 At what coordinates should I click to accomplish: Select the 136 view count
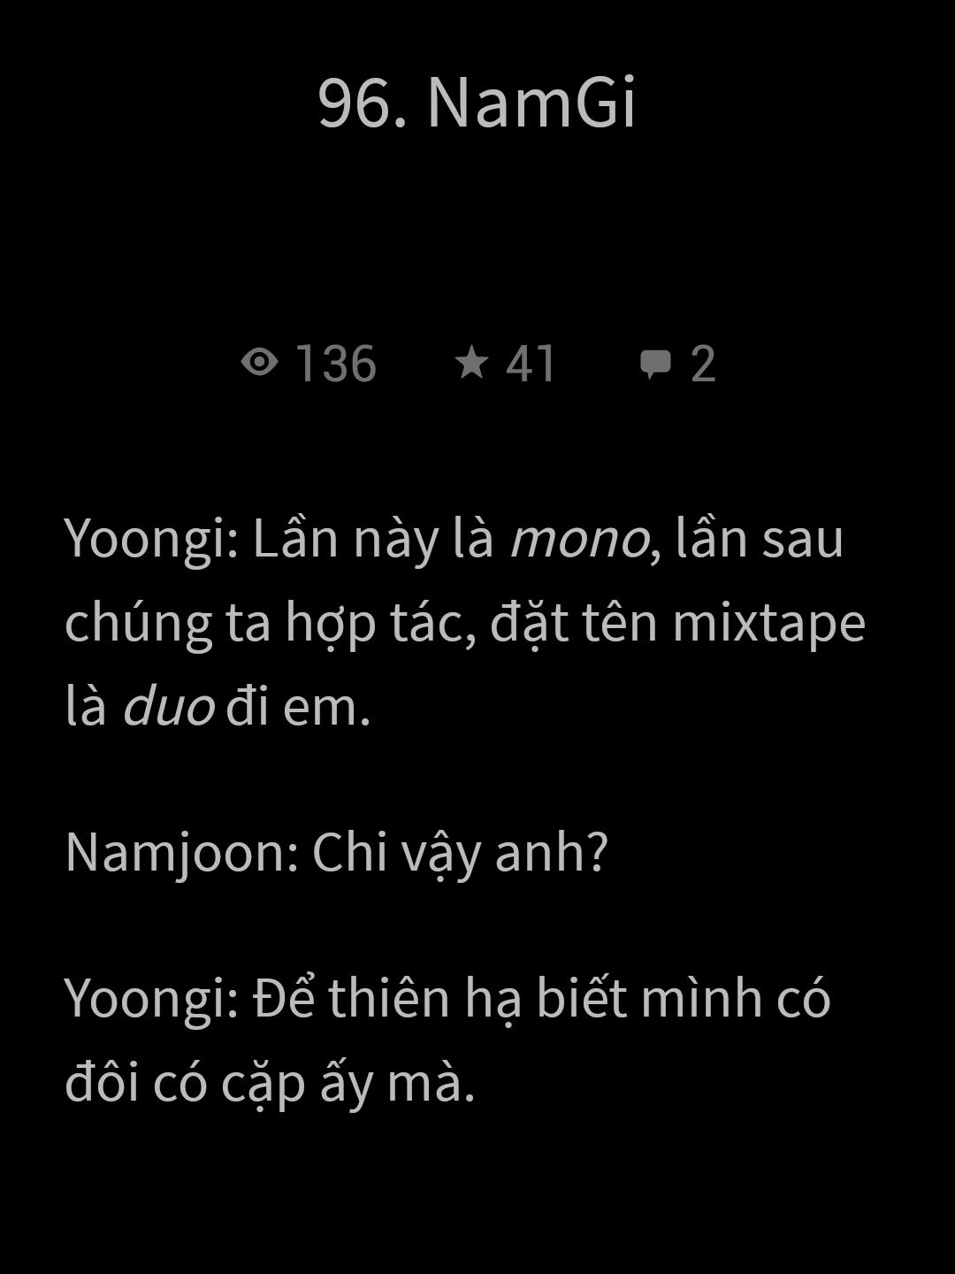pos(336,364)
